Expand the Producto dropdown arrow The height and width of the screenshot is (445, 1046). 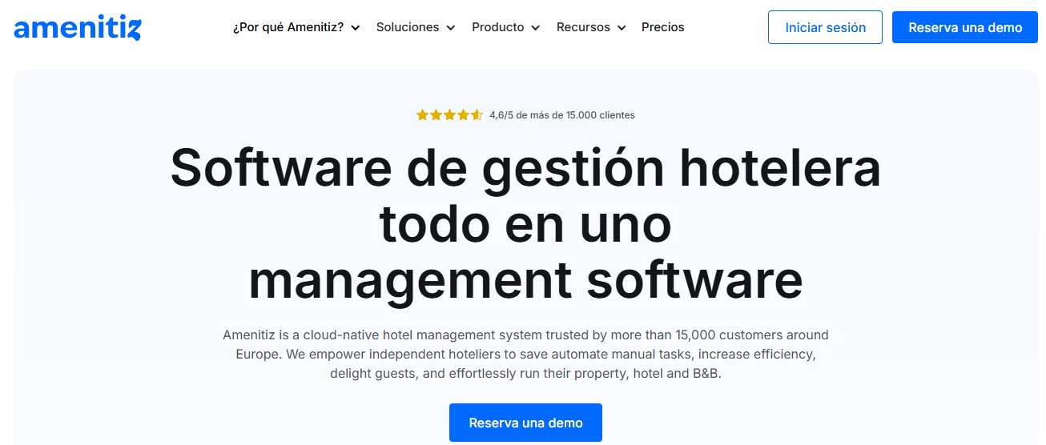[x=535, y=28]
